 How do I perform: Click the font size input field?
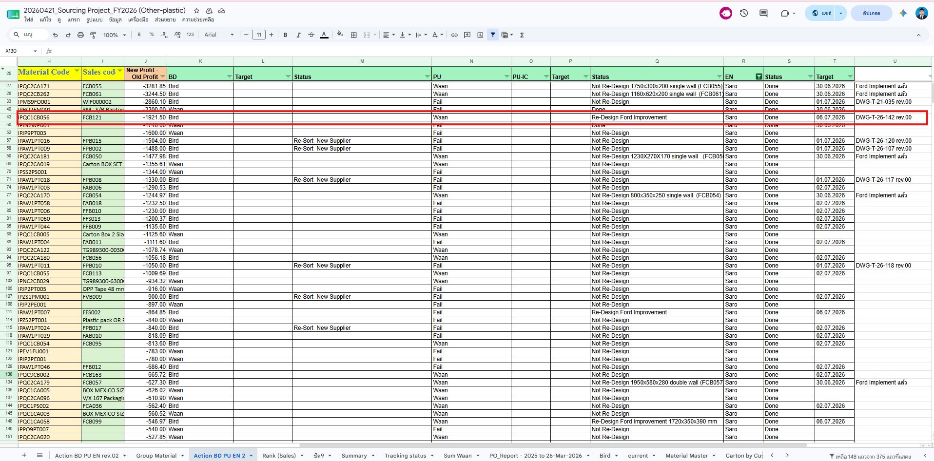click(x=259, y=35)
